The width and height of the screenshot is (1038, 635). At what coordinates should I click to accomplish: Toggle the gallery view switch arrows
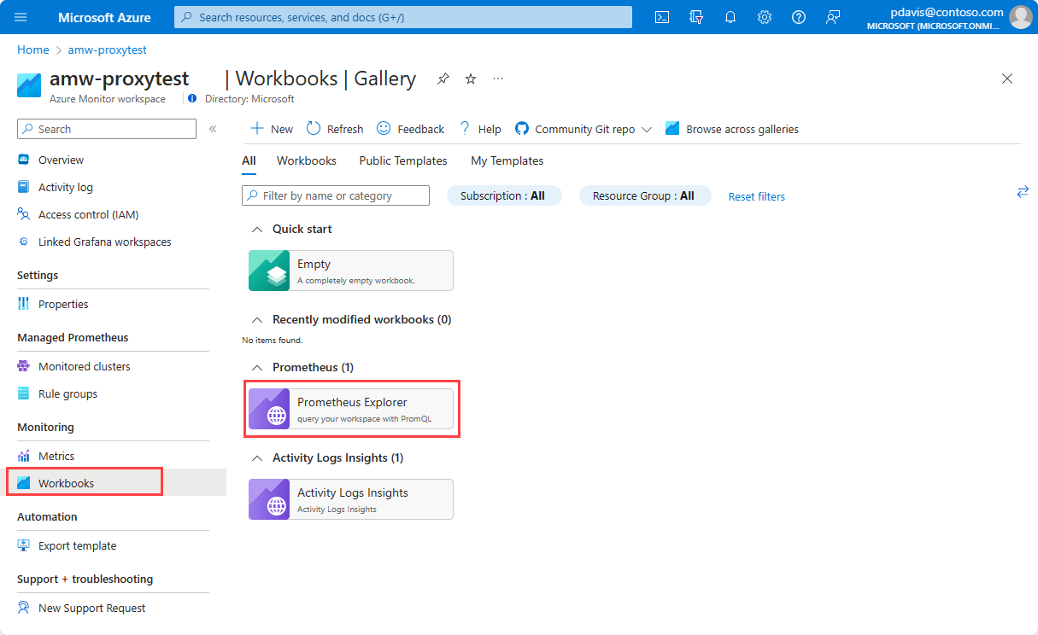tap(1023, 192)
